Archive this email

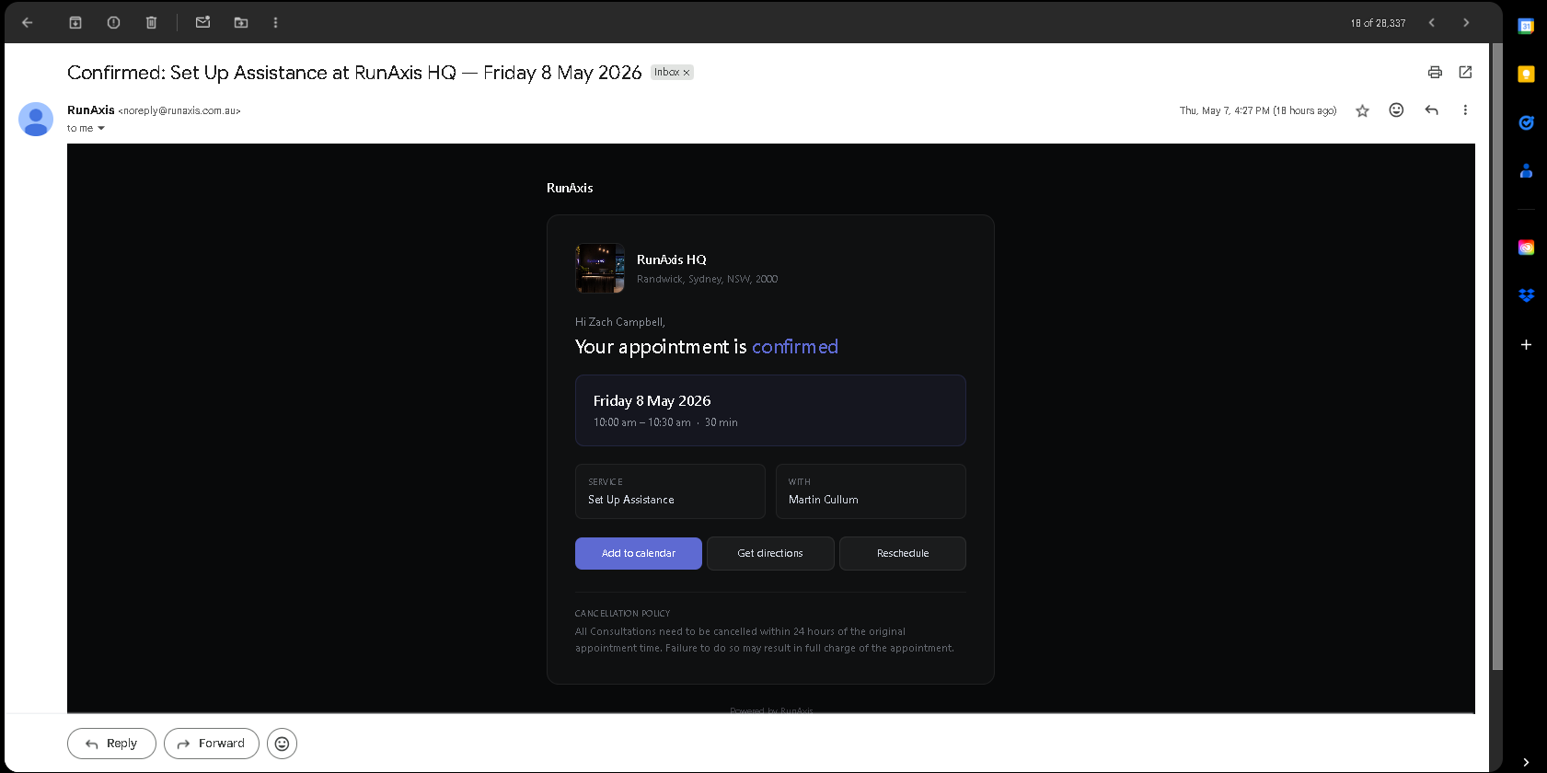[x=75, y=23]
